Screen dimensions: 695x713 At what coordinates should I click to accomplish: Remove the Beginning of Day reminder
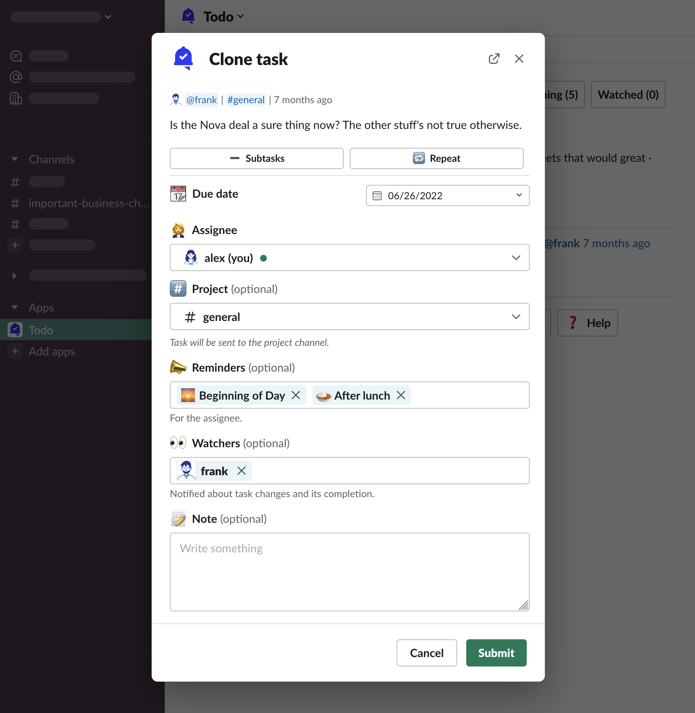tap(296, 395)
